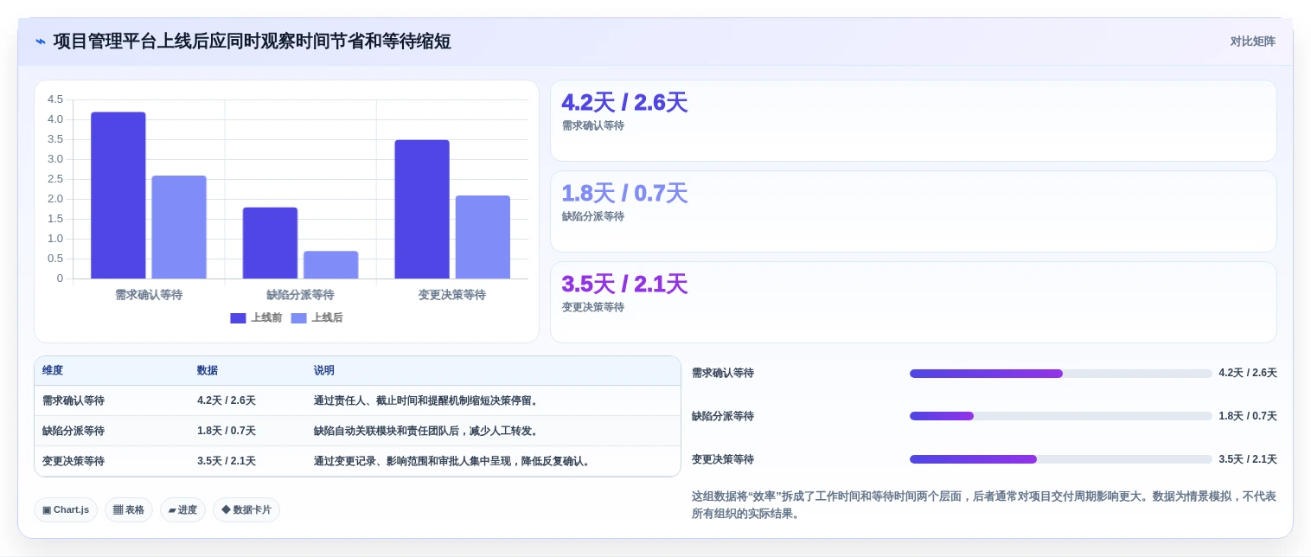The height and width of the screenshot is (557, 1311).
Task: Click the table cell 3.5天 / 2.1天
Action: tap(227, 461)
